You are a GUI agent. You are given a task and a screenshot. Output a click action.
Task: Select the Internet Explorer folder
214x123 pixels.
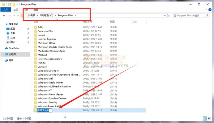(47, 39)
